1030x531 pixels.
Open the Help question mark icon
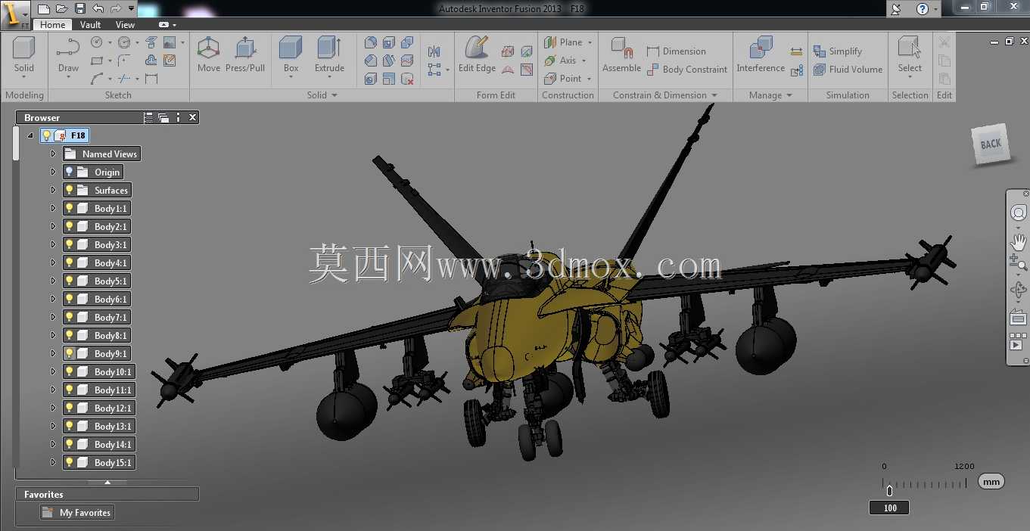click(922, 9)
